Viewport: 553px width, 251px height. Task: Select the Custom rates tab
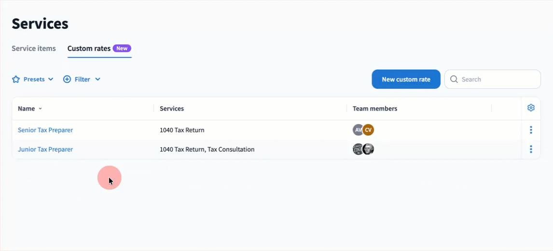pyautogui.click(x=89, y=48)
